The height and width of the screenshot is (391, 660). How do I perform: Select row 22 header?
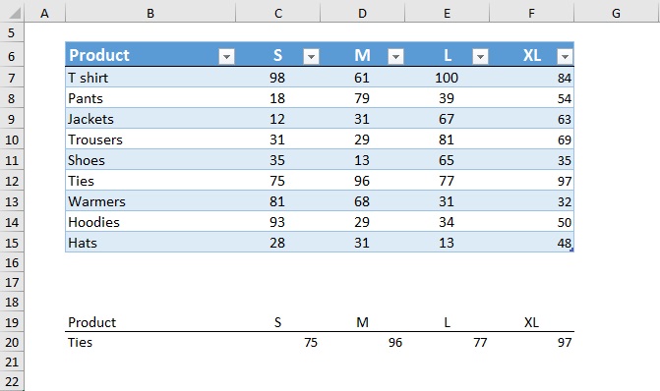[12, 382]
